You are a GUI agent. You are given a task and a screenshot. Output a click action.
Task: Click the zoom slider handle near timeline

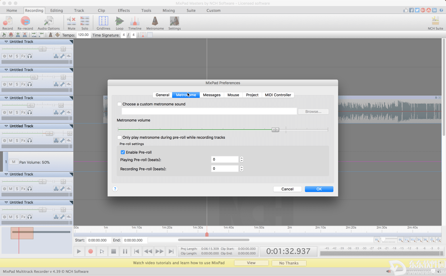coord(383,240)
